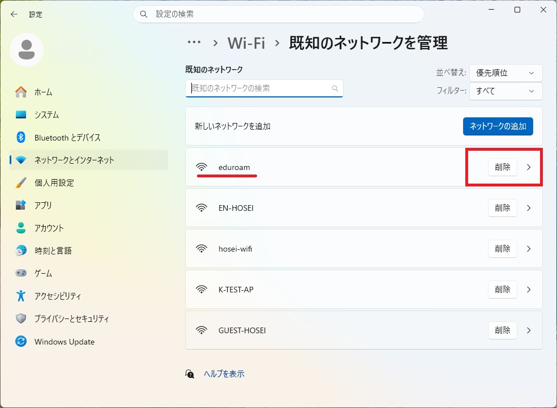Click ネットワークの追加 button
The width and height of the screenshot is (557, 408).
(498, 126)
